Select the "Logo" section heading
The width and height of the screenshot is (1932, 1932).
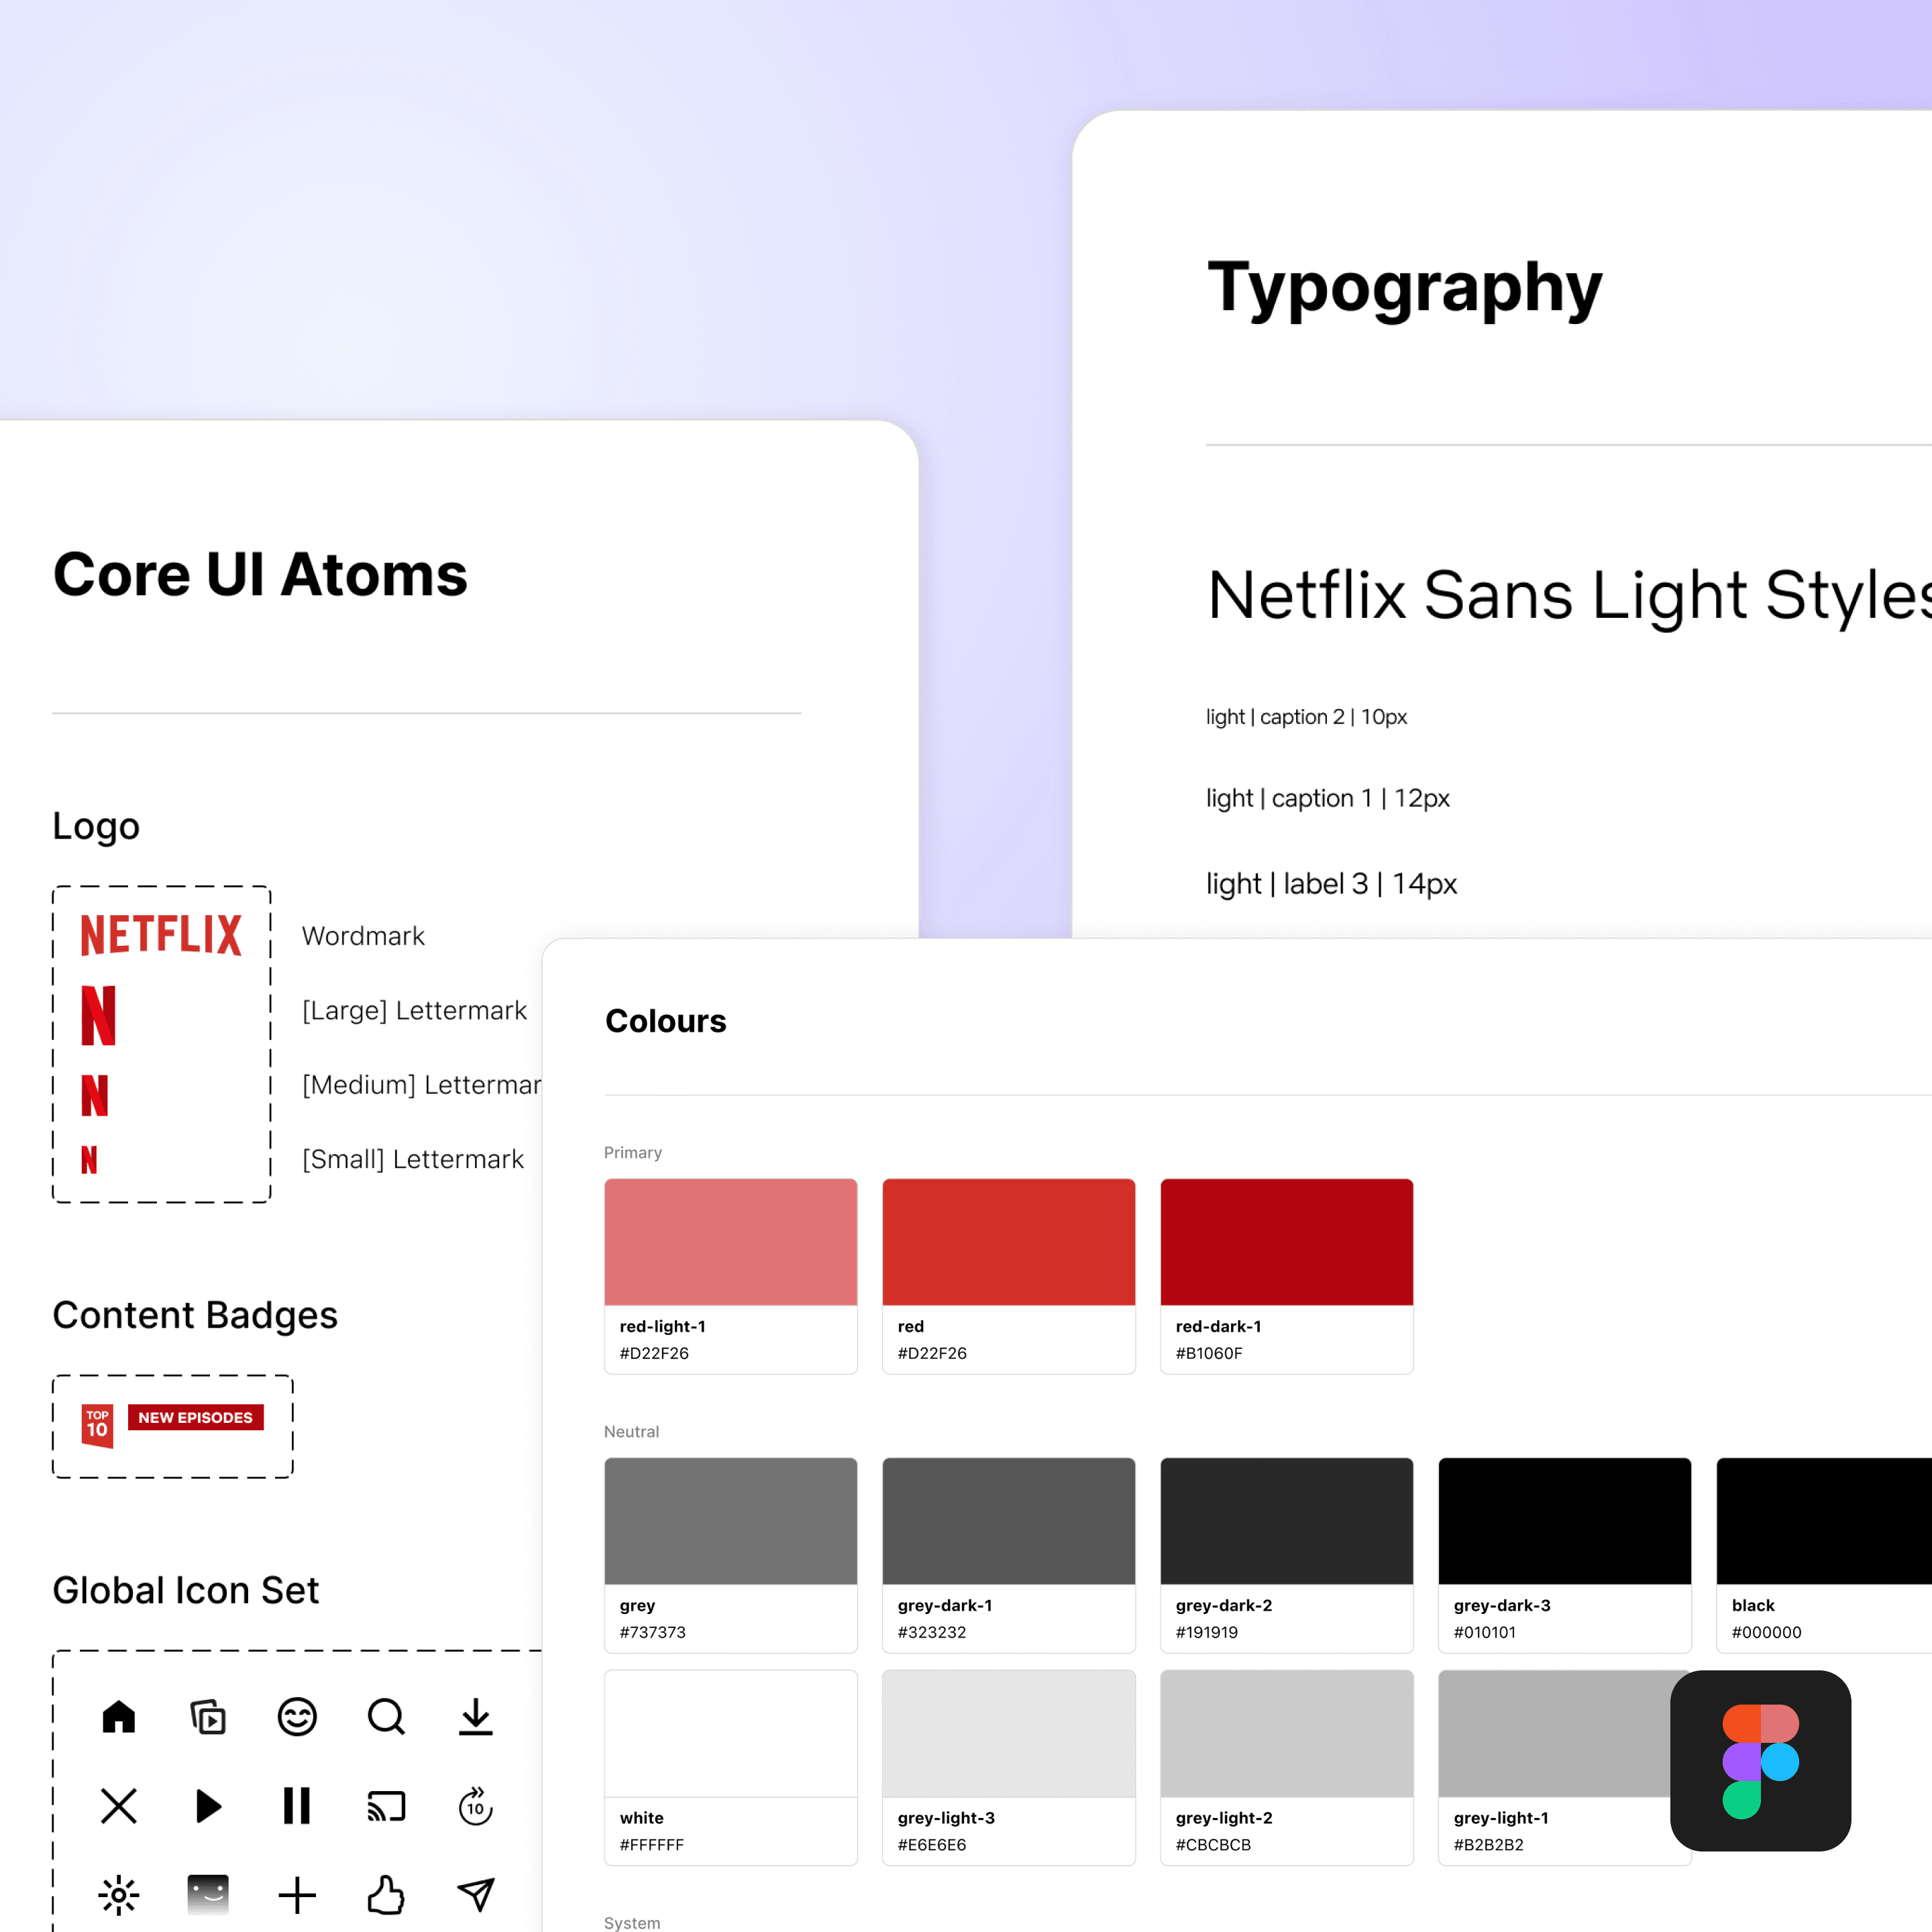point(96,827)
